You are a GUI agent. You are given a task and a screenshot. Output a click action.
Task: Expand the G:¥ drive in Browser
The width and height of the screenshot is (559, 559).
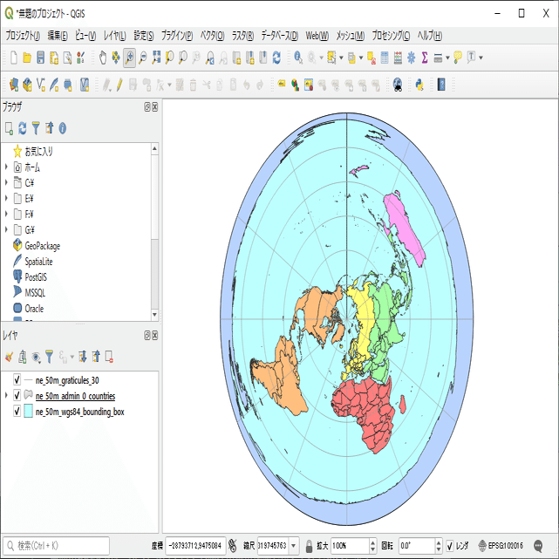tap(6, 229)
